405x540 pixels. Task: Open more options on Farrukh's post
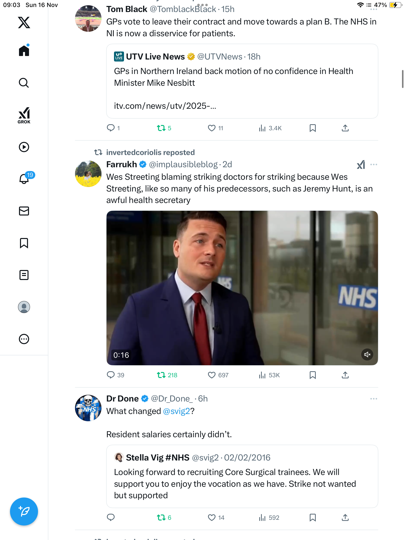[373, 164]
